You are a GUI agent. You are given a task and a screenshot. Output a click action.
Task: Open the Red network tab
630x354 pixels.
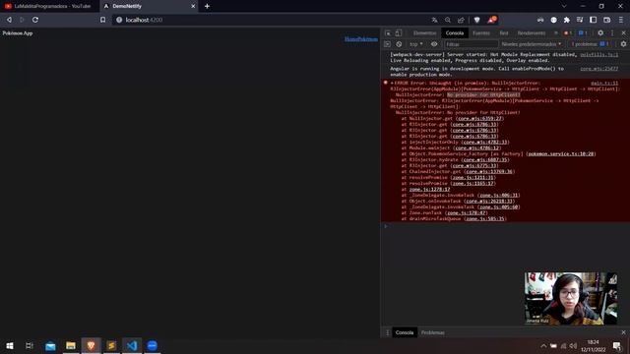click(x=504, y=32)
